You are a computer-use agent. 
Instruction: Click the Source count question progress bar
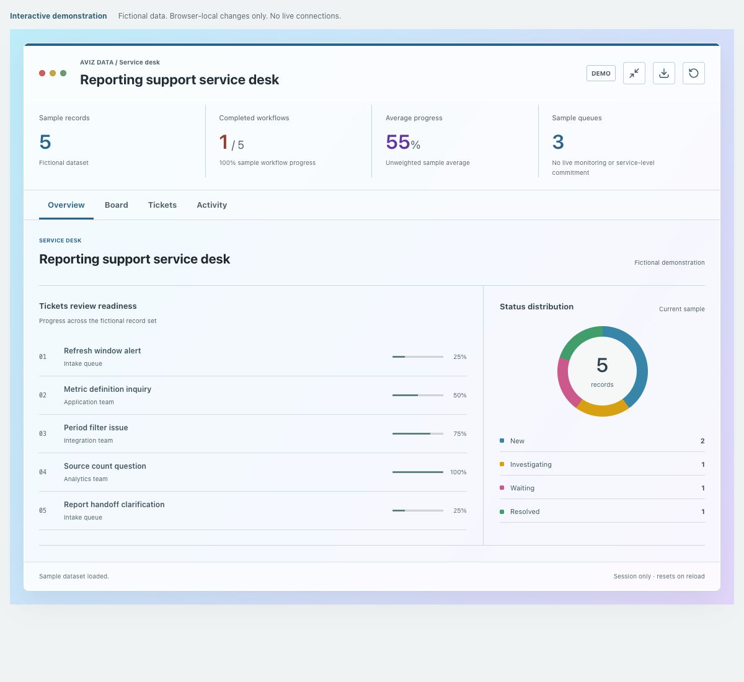pos(418,472)
